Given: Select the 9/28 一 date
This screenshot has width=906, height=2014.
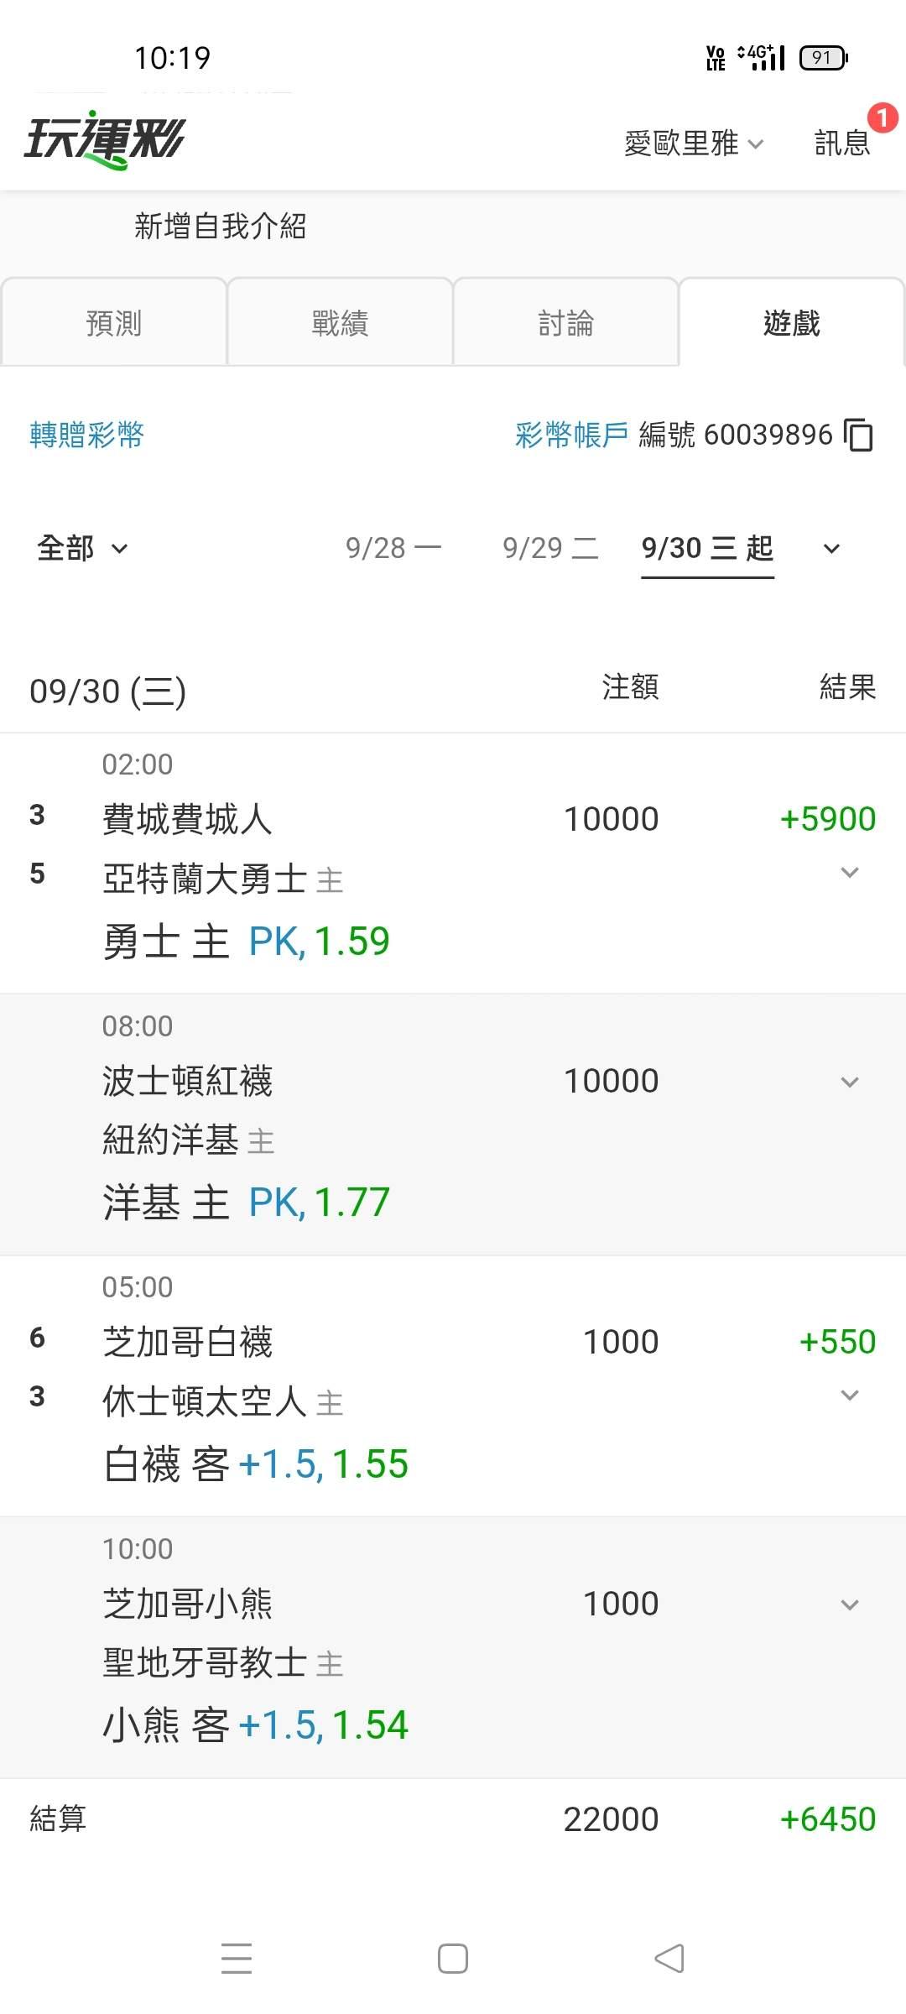Looking at the screenshot, I should click(393, 549).
